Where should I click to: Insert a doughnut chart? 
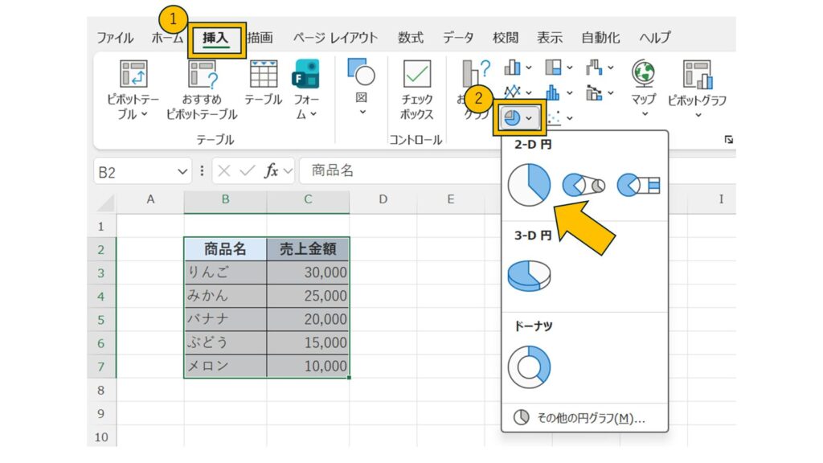coord(529,367)
